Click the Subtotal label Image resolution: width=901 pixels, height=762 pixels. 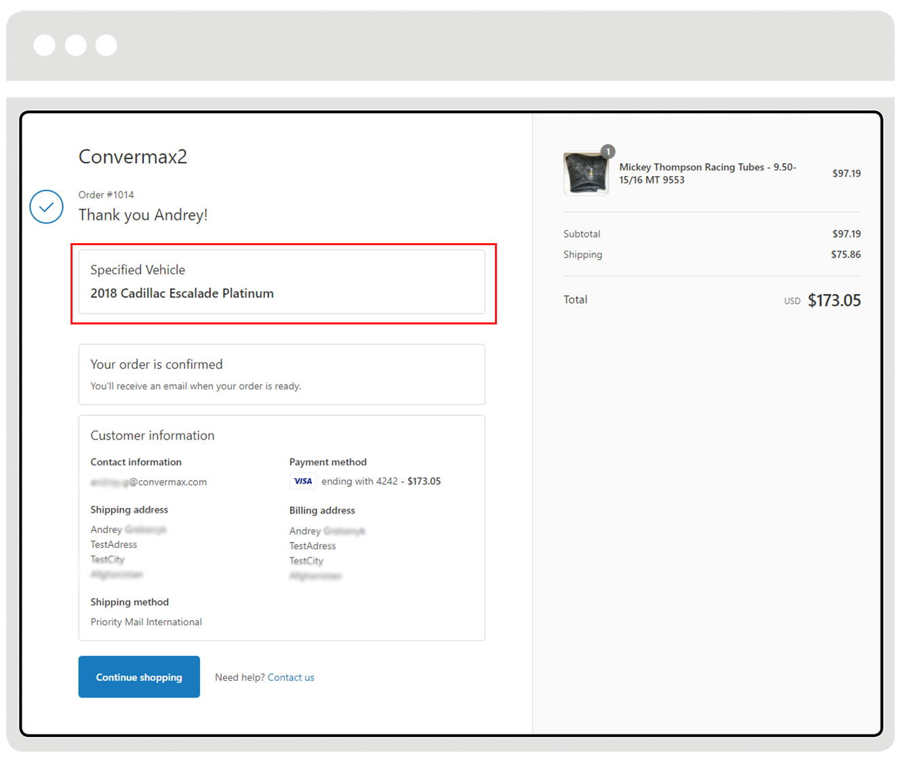(x=582, y=234)
